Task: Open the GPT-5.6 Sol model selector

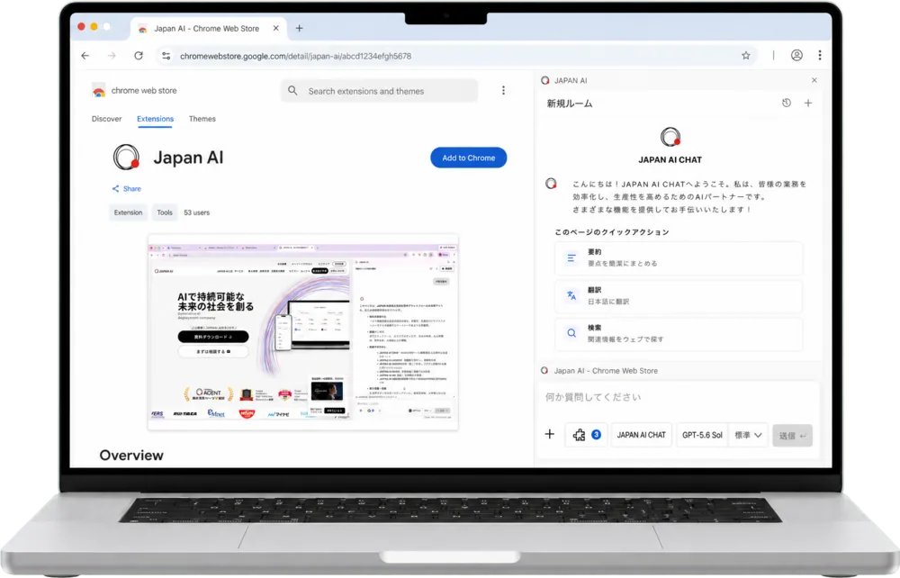Action: point(702,435)
